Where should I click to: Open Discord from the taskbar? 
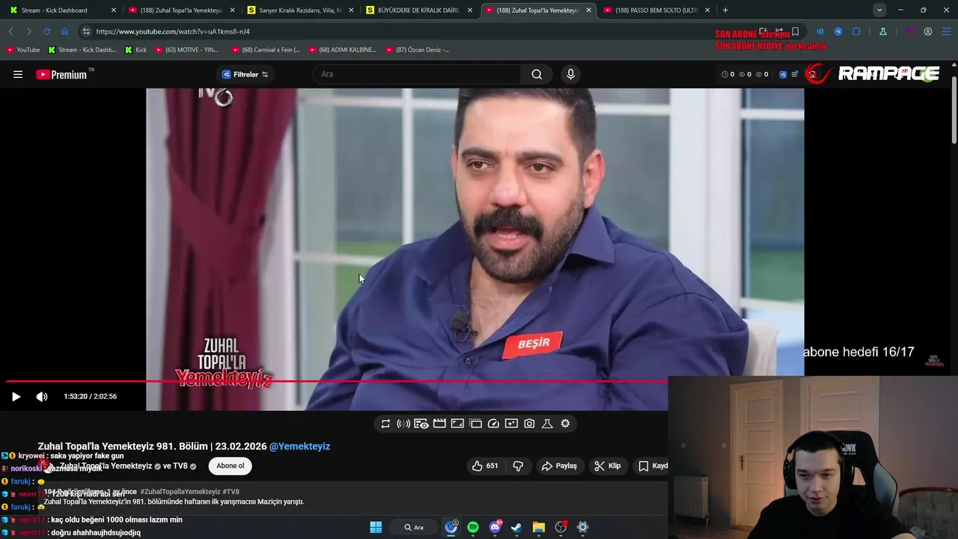tap(495, 527)
